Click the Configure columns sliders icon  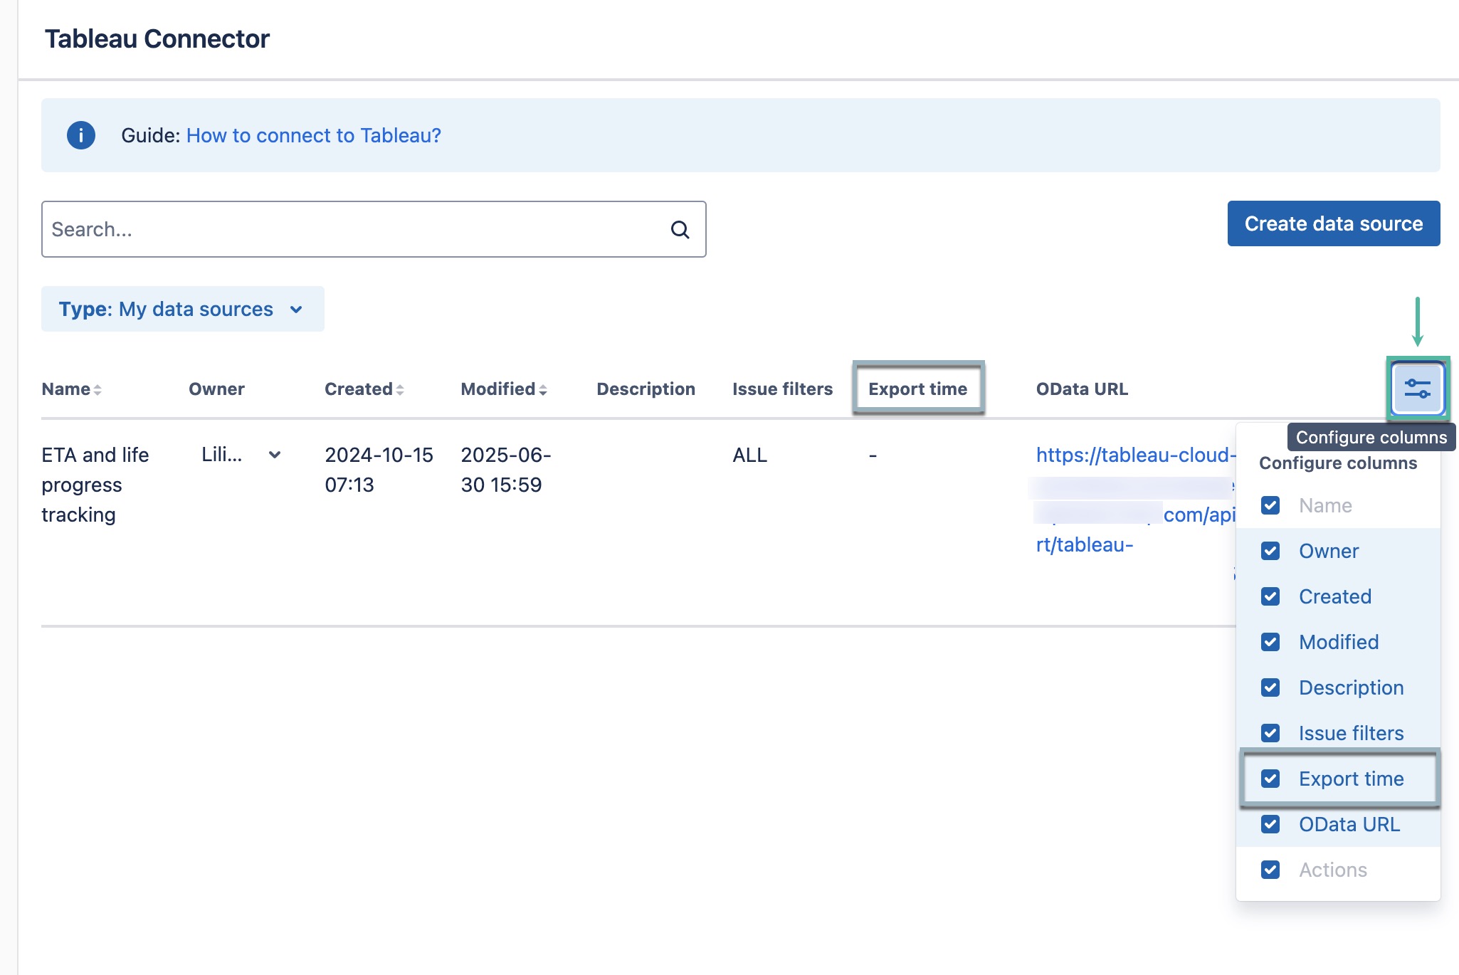pos(1417,389)
